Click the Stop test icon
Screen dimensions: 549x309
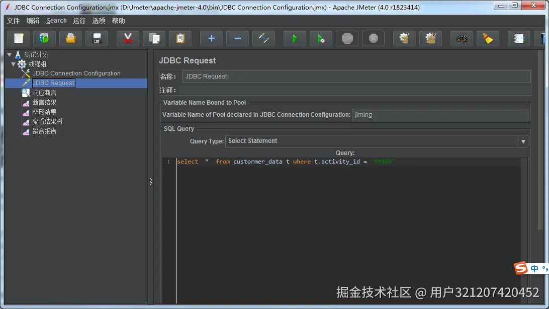pos(347,38)
